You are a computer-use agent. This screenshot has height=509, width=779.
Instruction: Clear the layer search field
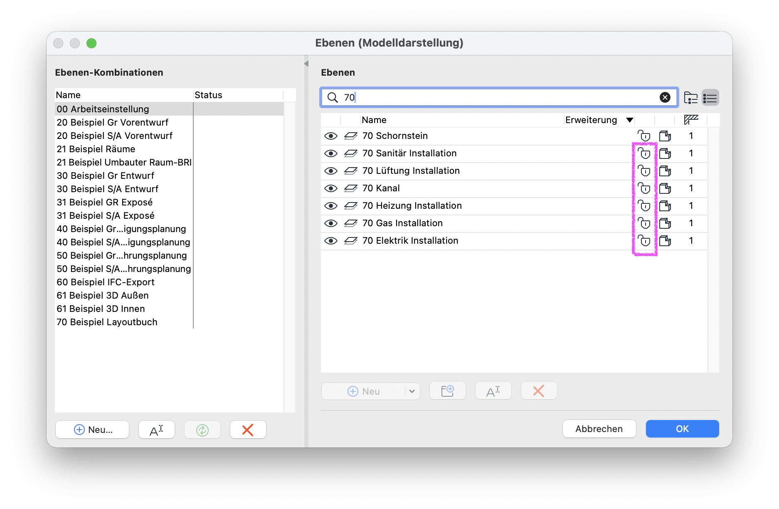click(x=665, y=97)
